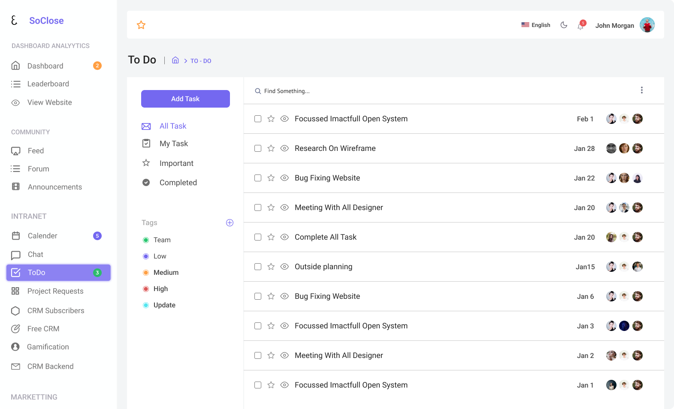Click the Calender badge showing 5
Image resolution: width=674 pixels, height=409 pixels.
click(97, 236)
